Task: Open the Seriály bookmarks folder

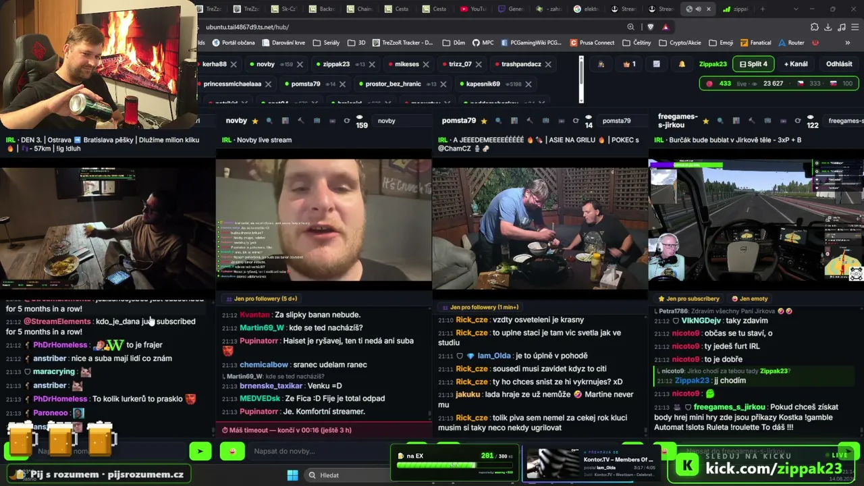Action: [x=326, y=43]
